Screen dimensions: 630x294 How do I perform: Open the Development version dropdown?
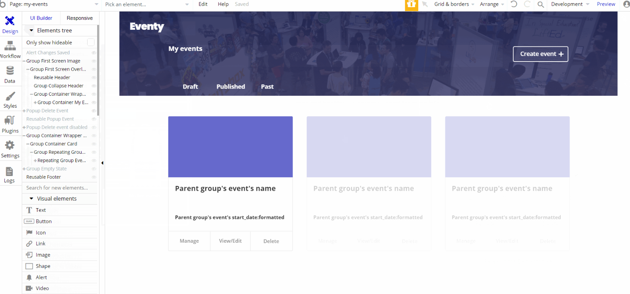(x=570, y=4)
